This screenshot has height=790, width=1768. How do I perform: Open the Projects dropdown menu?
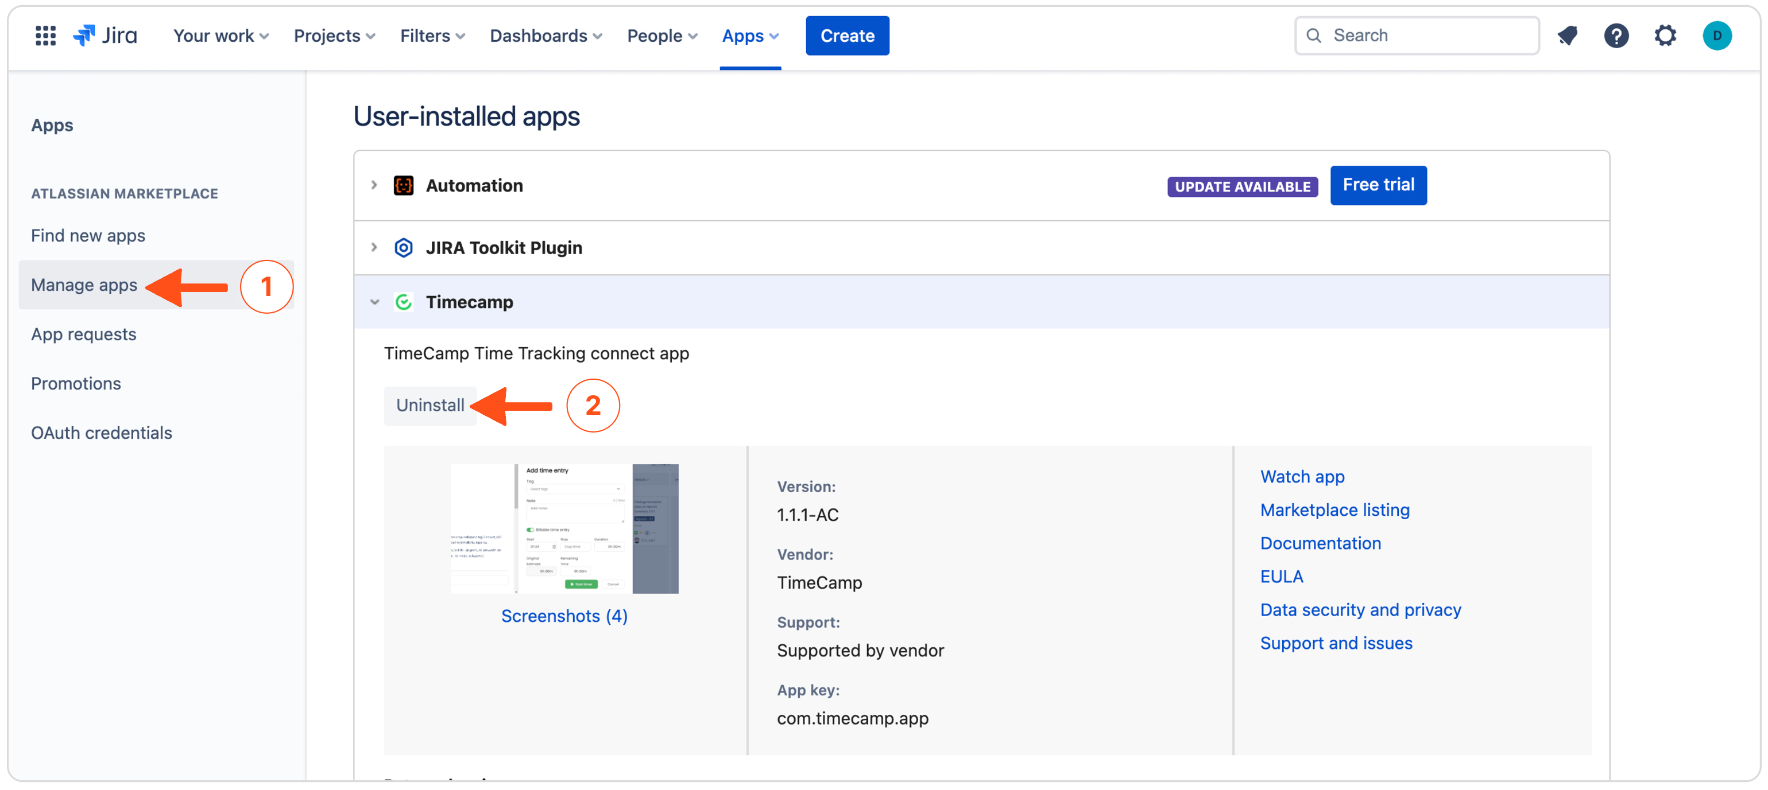[334, 36]
